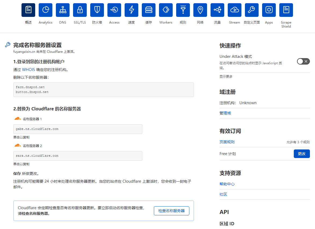Viewport: 315px width, 229px height.
Task: Open the Scrape Shield document icon
Action: point(286,10)
